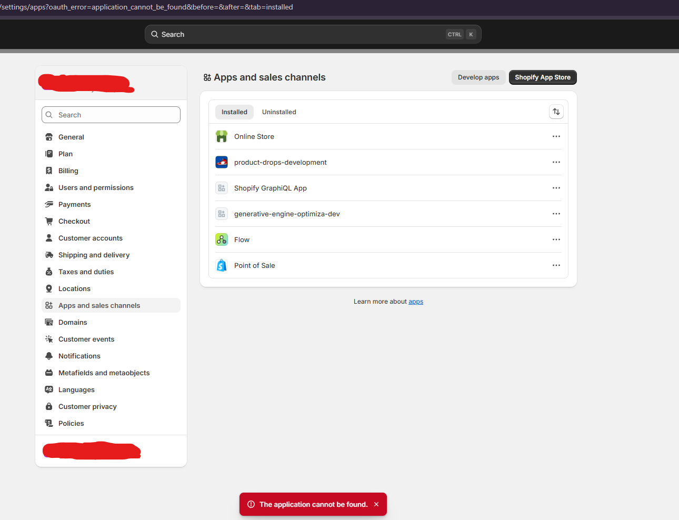This screenshot has width=679, height=520.
Task: Click the Develop apps button
Action: 478,77
